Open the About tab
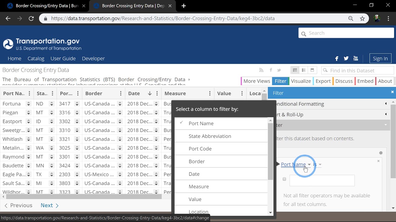Viewport: 396px width, 222px height. click(385, 81)
